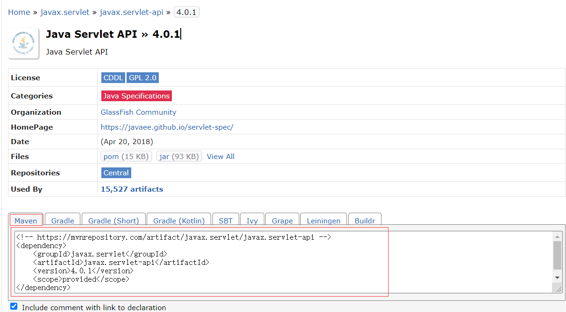This screenshot has height=312, width=566.
Task: Click the Date row label
Action: (20, 142)
